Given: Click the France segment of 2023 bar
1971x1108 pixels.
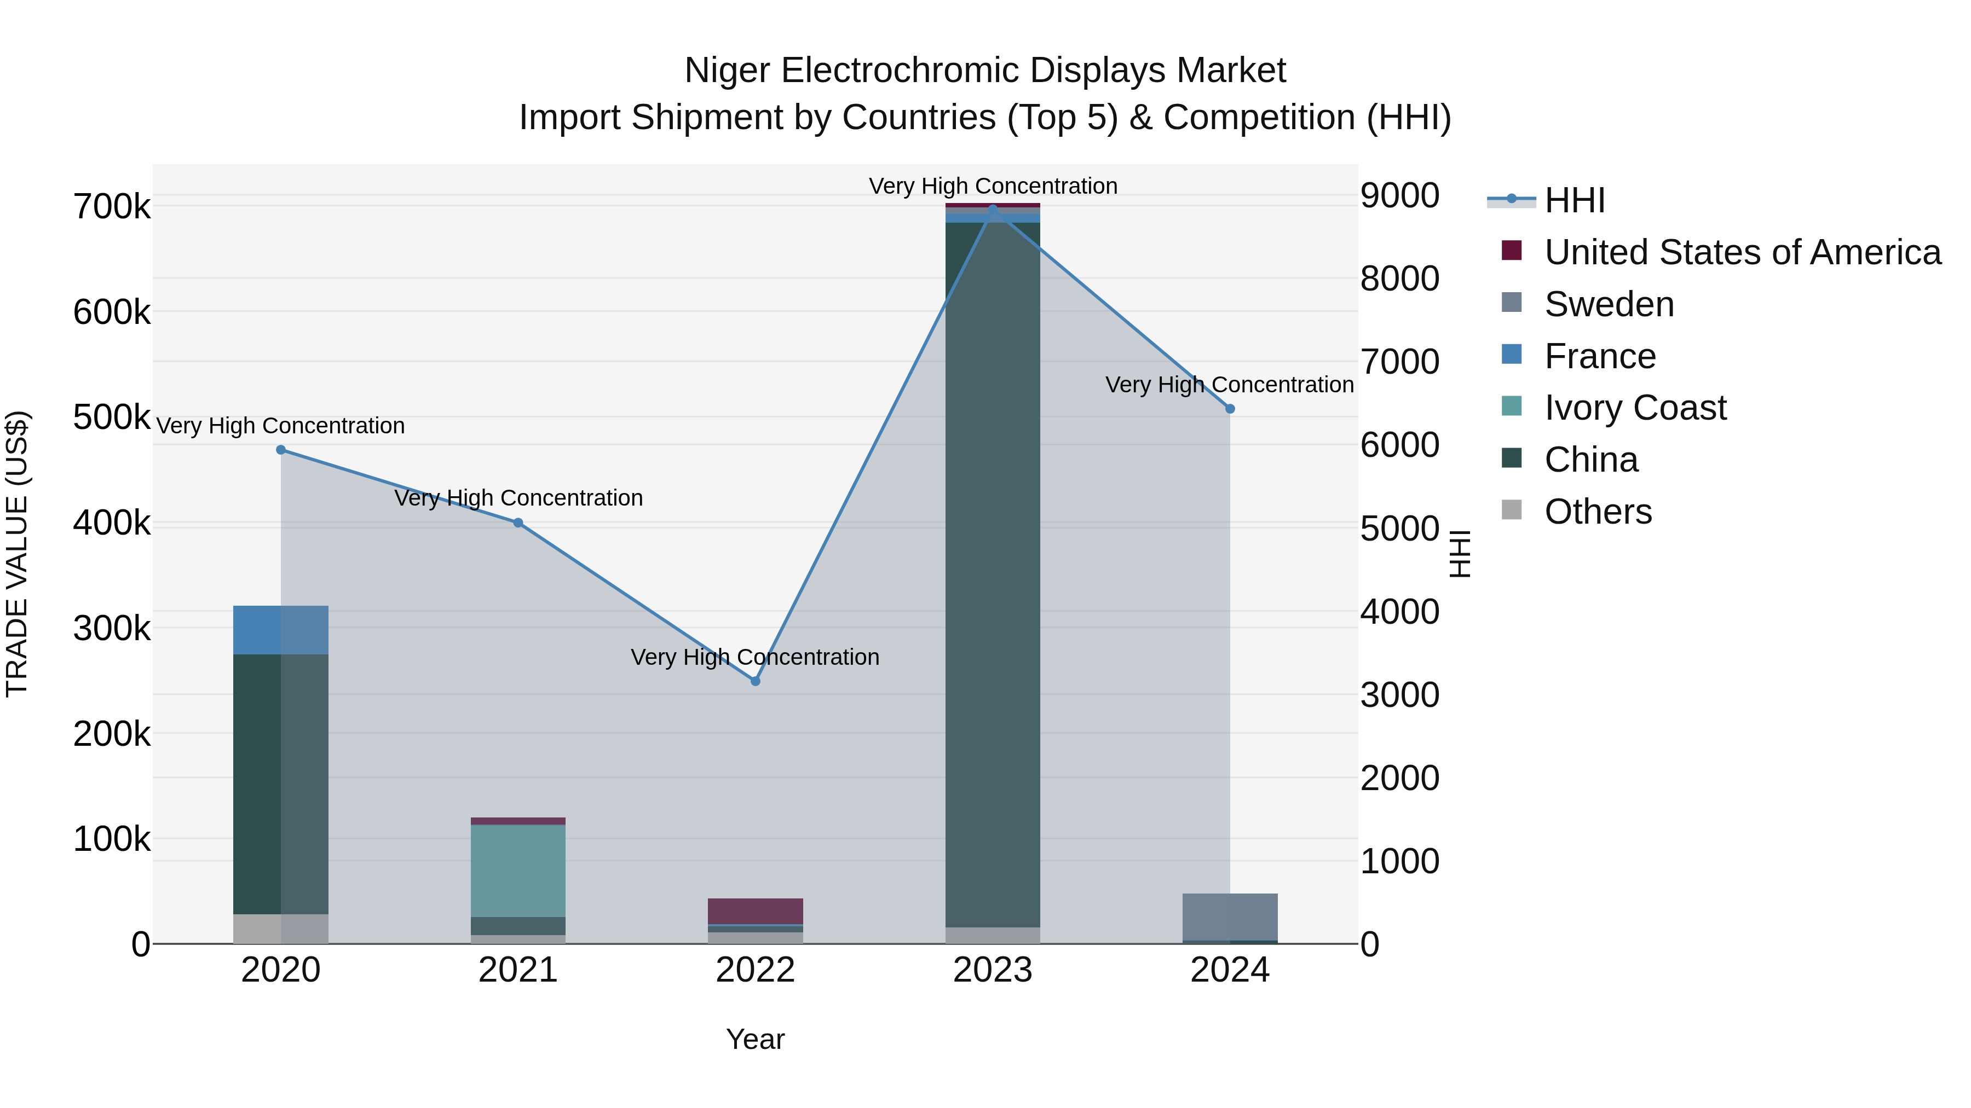Looking at the screenshot, I should [993, 217].
